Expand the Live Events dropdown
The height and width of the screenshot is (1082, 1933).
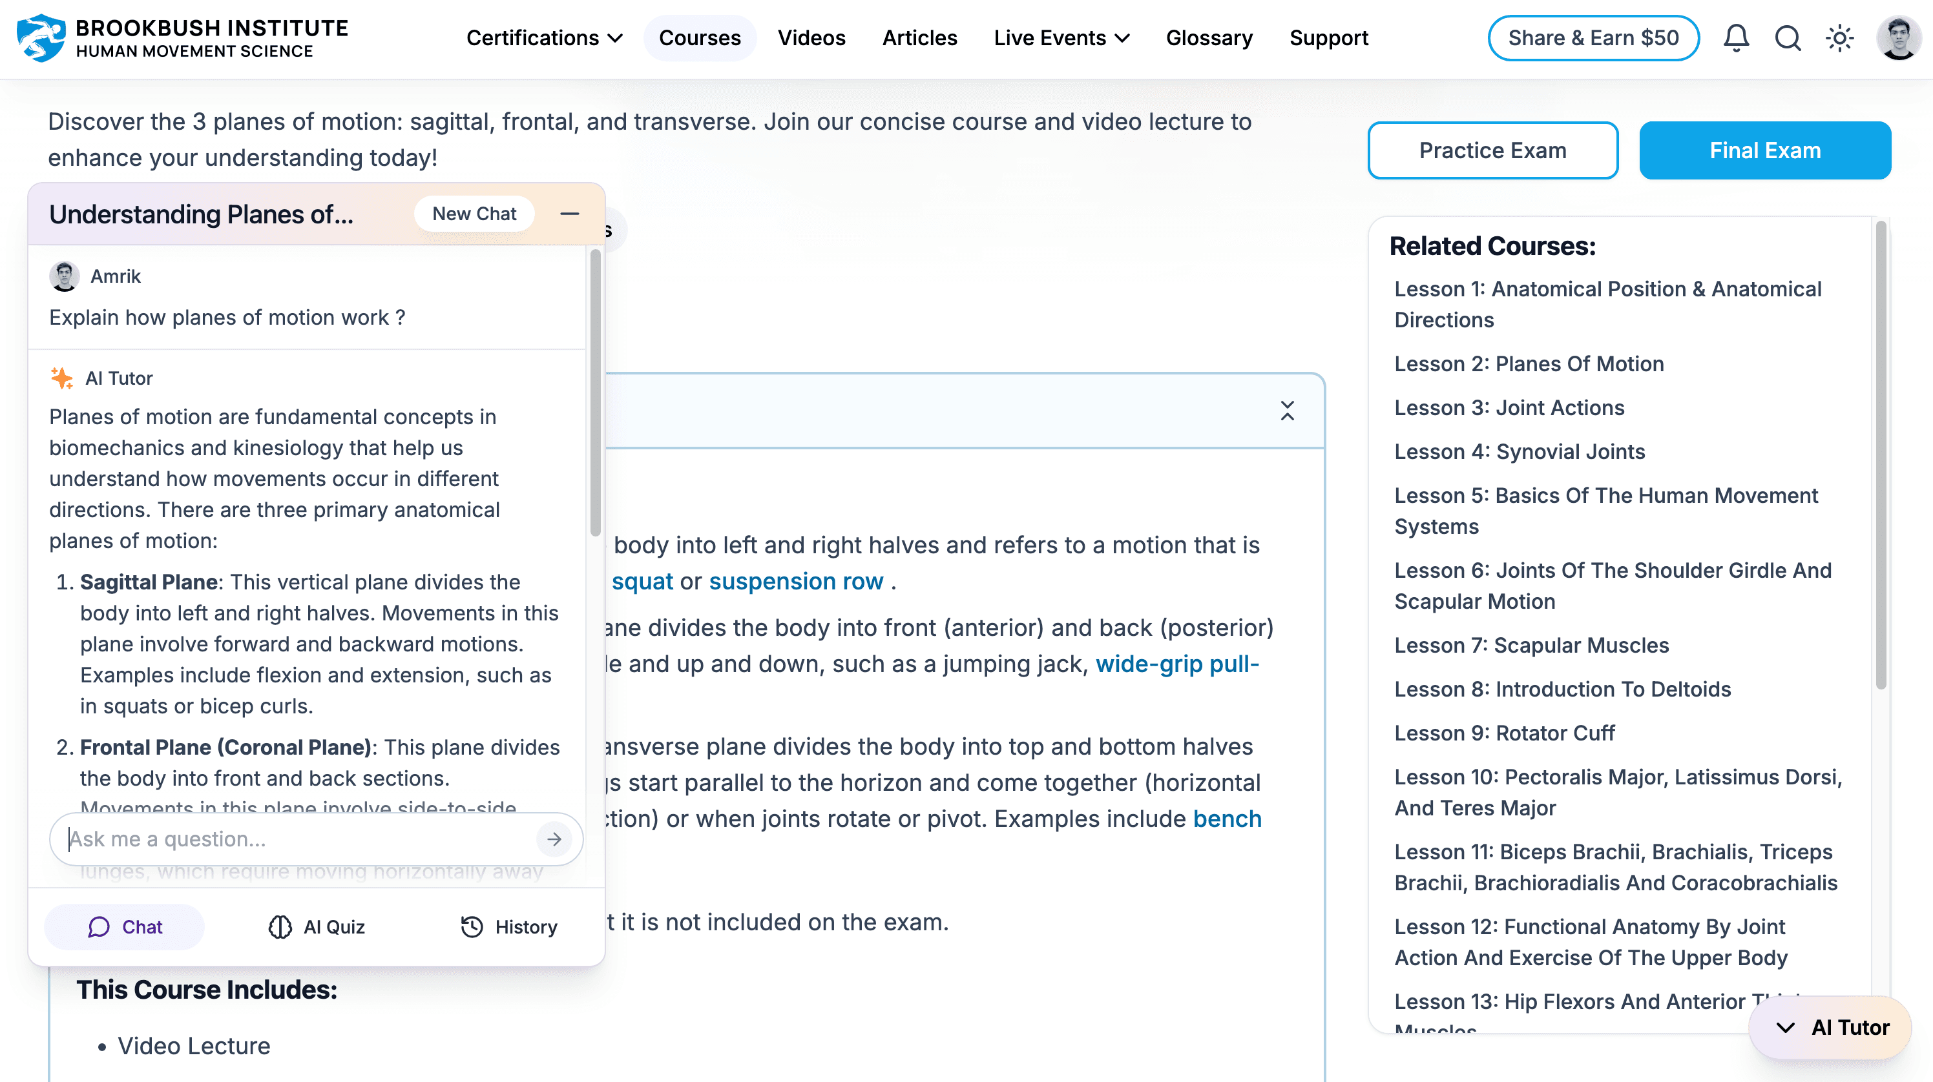(1061, 37)
